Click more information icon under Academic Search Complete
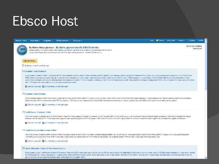Viewport: 219px width, 164px height. point(43,87)
